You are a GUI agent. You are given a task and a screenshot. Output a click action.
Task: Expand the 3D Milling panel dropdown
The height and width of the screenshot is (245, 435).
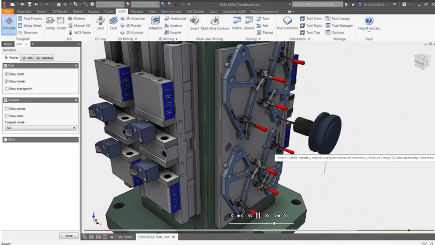[x=177, y=39]
